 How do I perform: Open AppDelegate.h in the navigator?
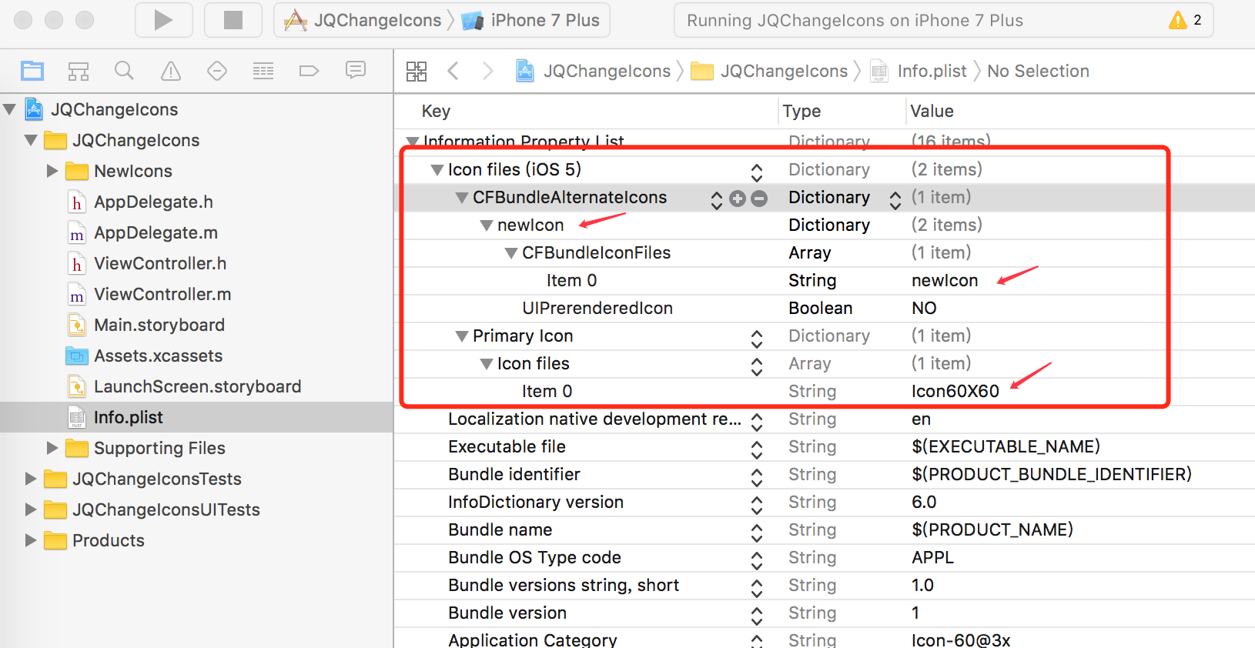coord(153,202)
